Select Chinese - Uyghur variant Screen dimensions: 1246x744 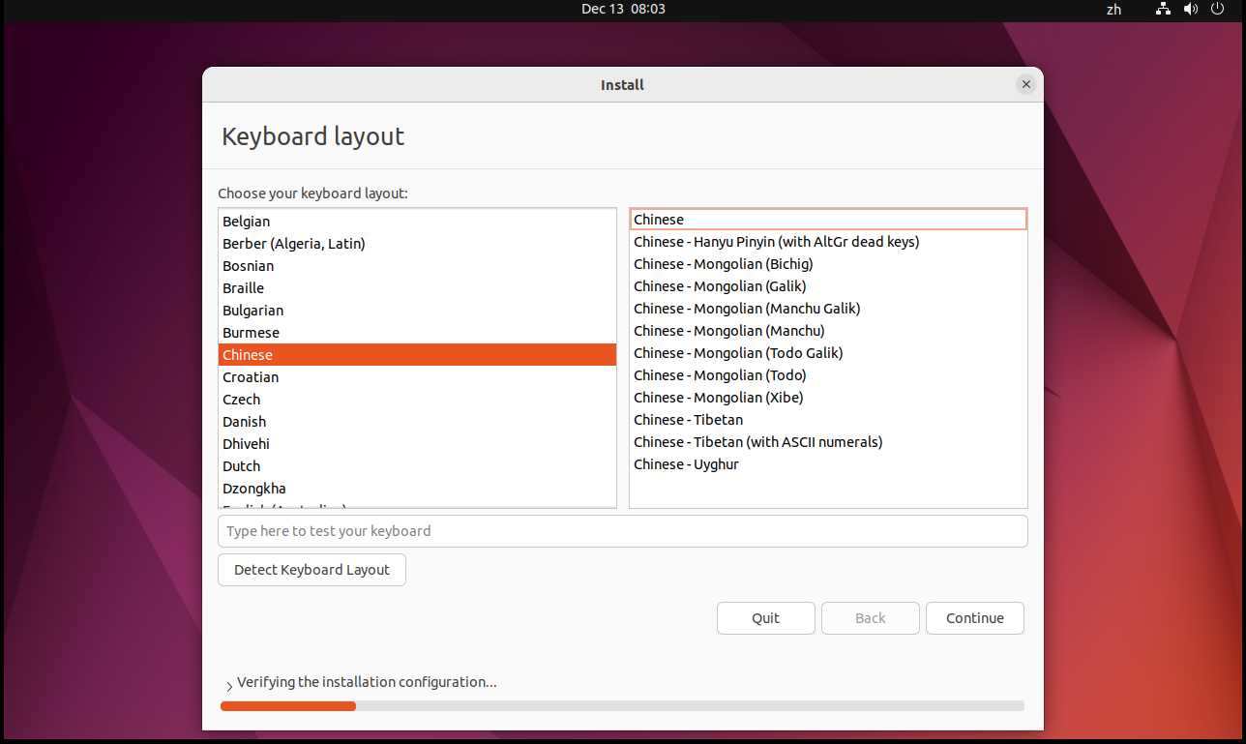pyautogui.click(x=686, y=464)
